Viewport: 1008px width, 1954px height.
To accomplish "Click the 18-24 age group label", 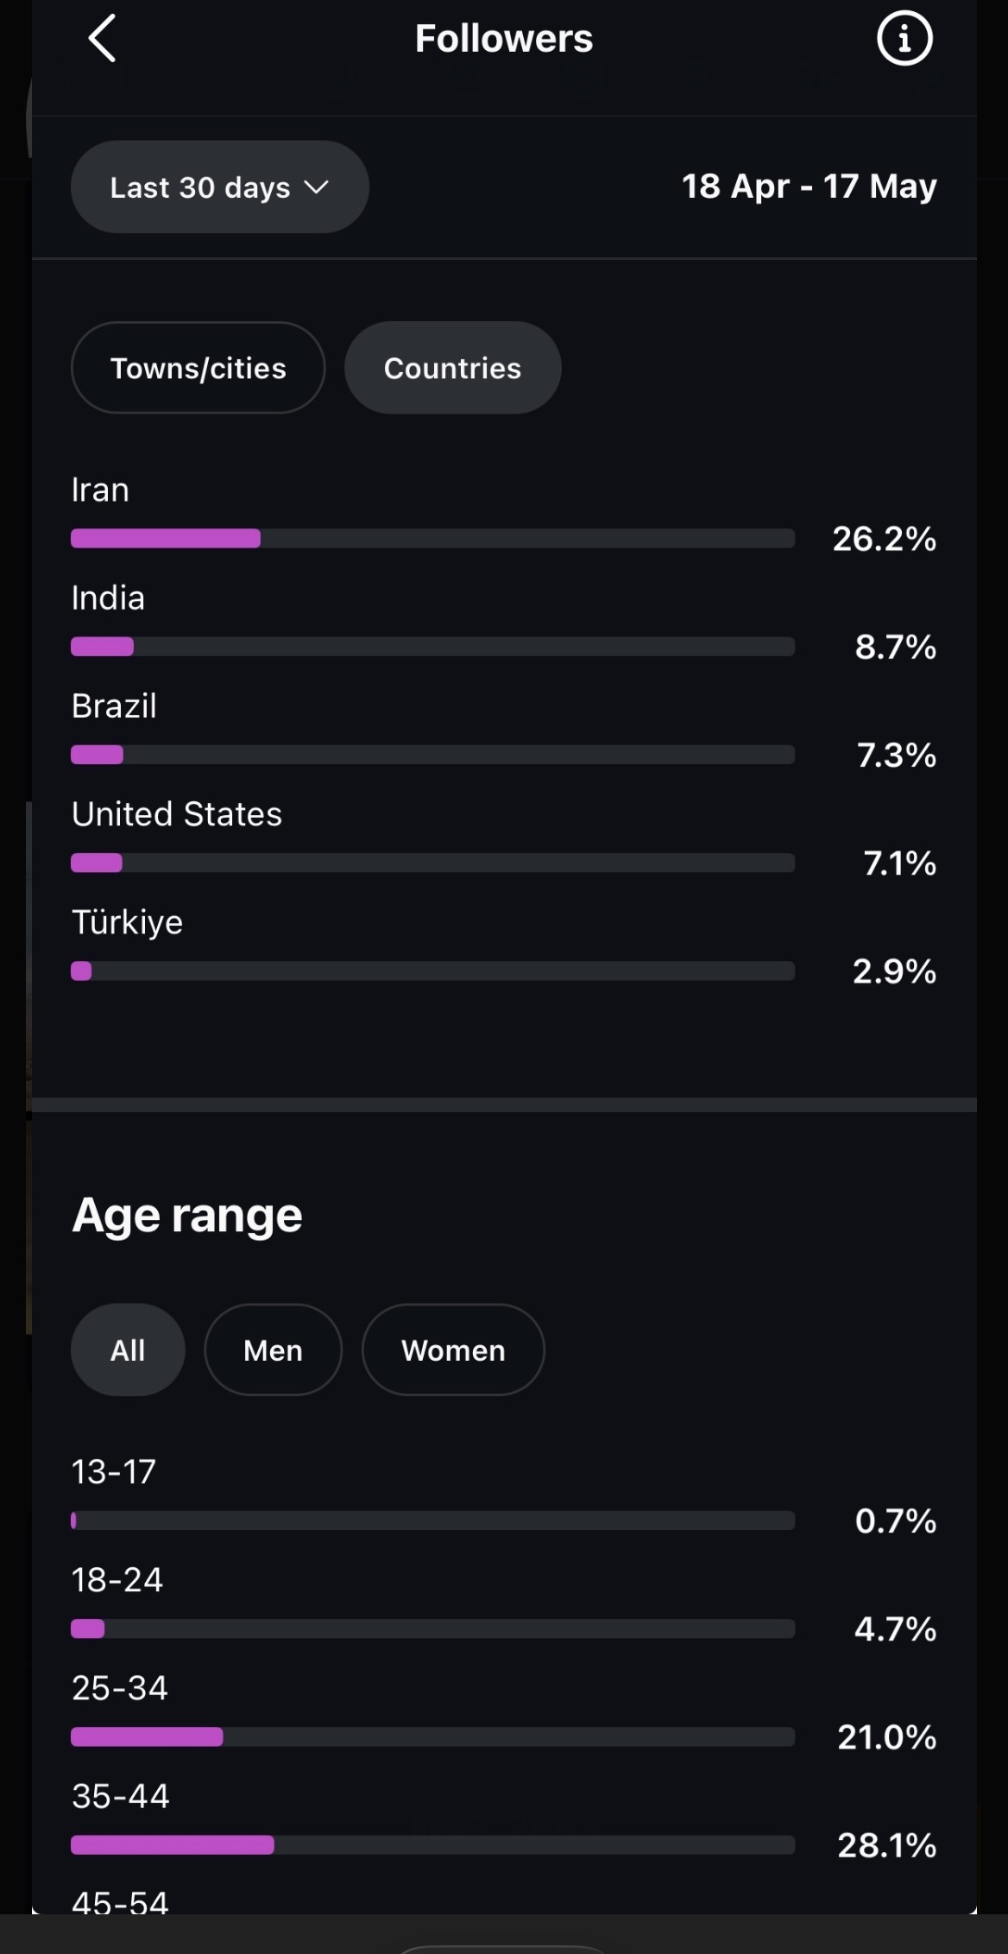I will (117, 1580).
